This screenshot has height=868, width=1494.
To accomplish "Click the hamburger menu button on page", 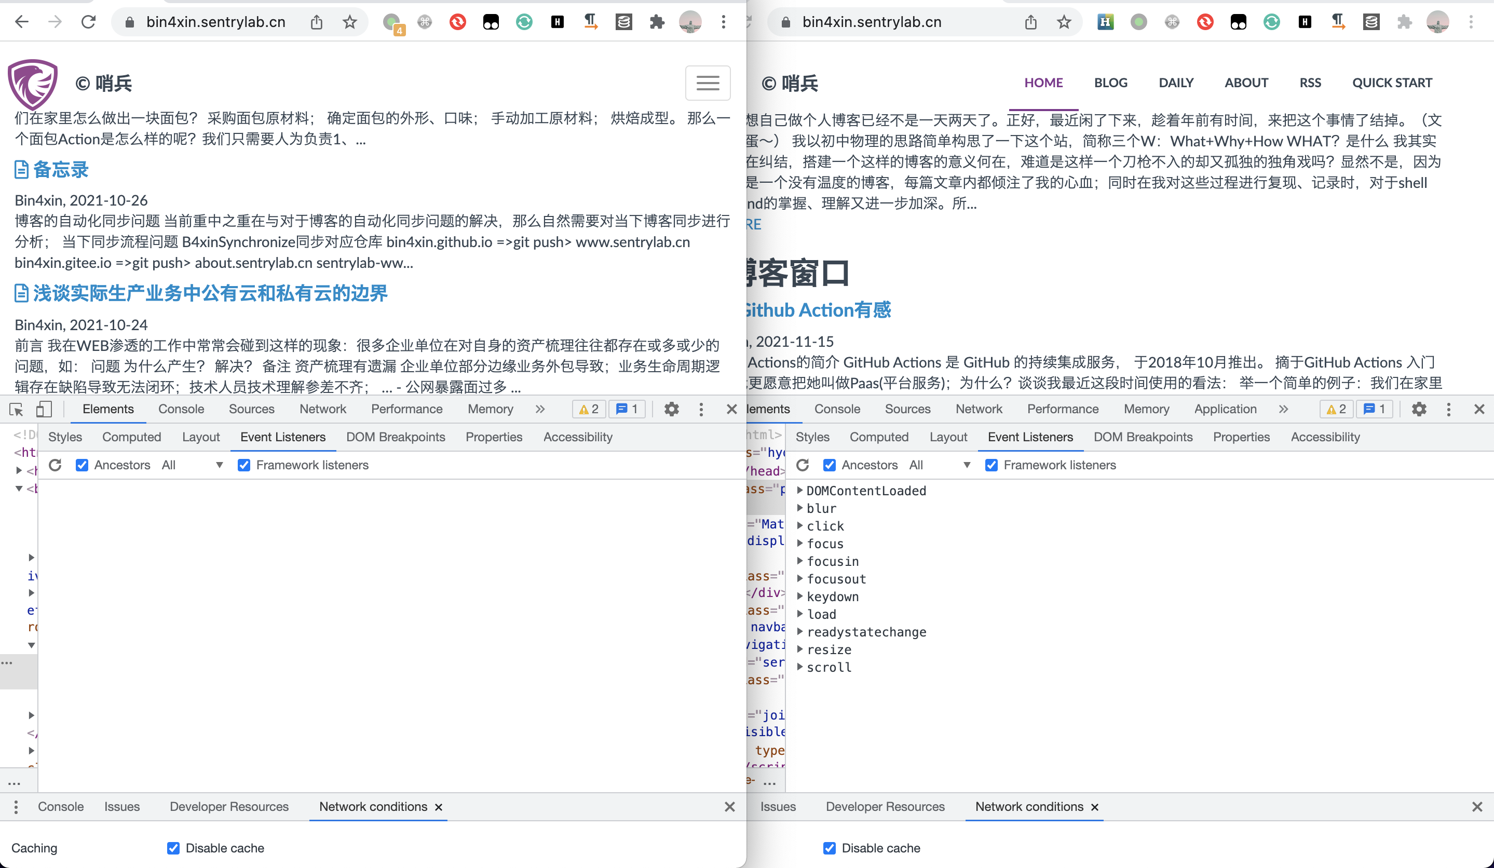I will point(707,83).
